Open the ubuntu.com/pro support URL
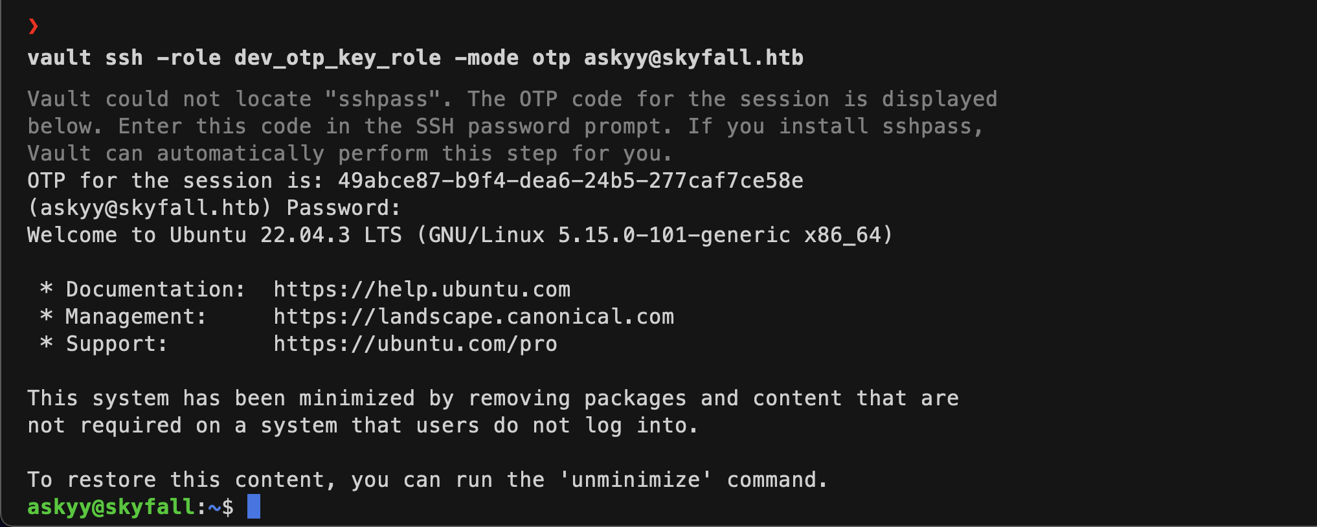The image size is (1317, 527). (415, 344)
